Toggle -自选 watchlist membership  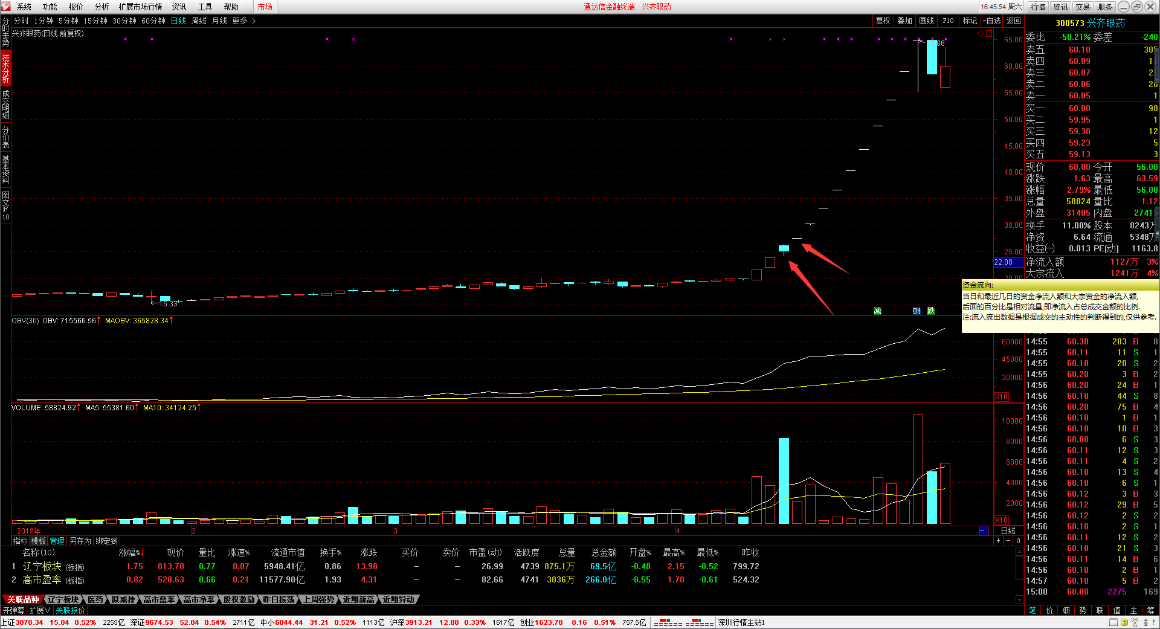(991, 21)
